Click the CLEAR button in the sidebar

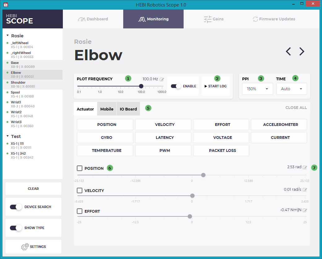pyautogui.click(x=33, y=189)
